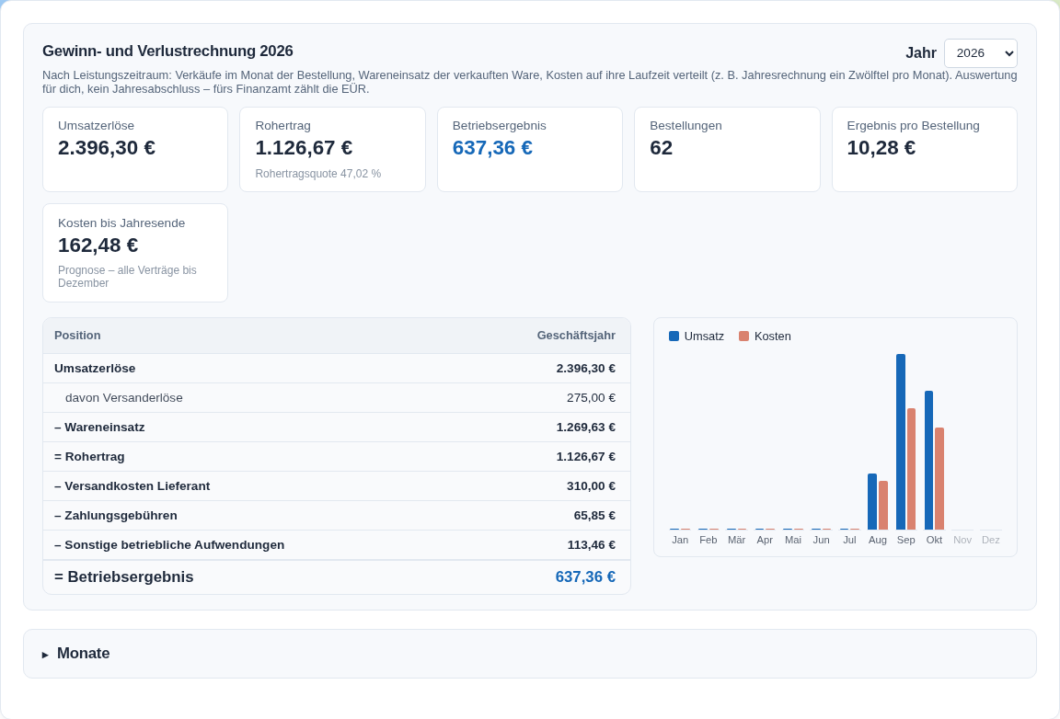Click the '= Betriebsergebnis' total row label
1060x719 pixels.
(x=124, y=577)
